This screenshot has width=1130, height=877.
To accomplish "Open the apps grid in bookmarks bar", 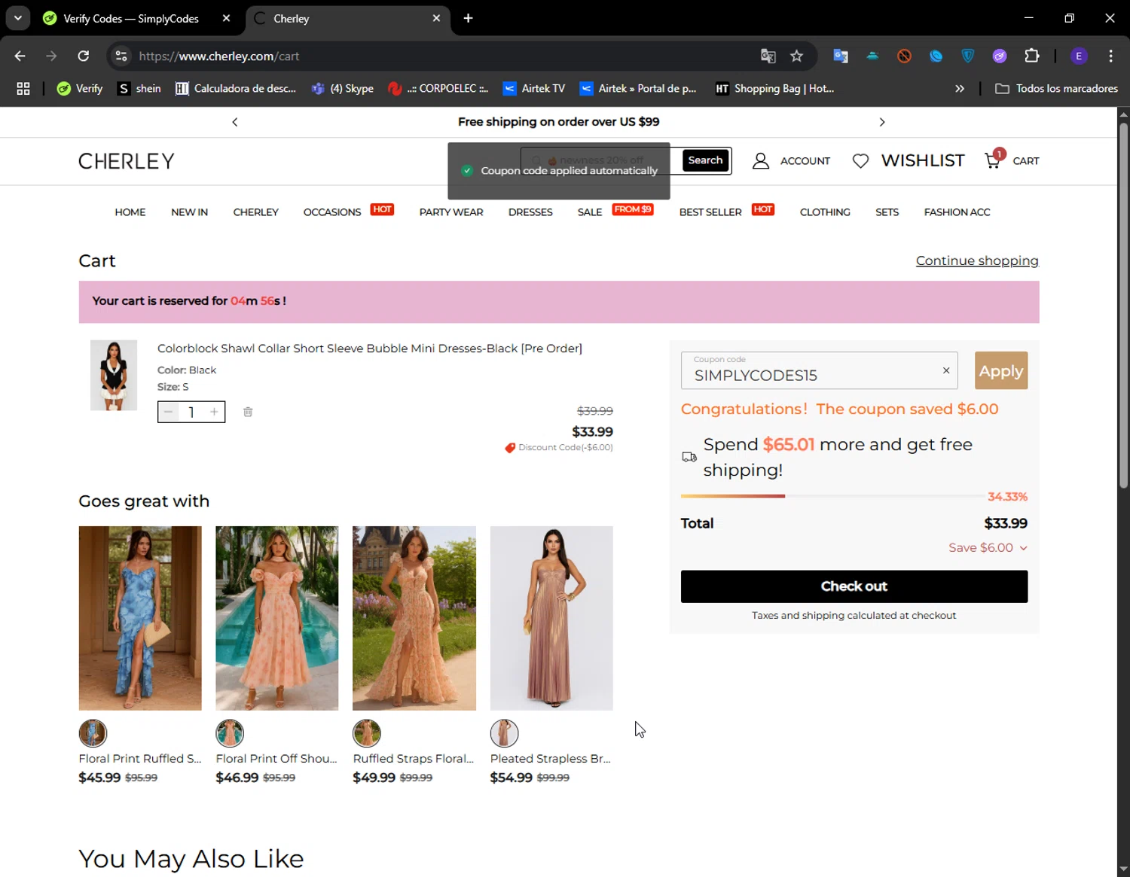I will [x=23, y=89].
